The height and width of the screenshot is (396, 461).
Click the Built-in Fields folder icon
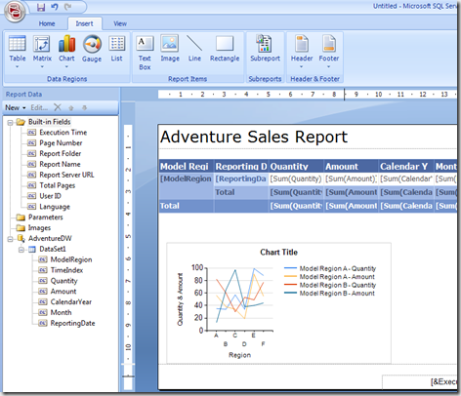[x=21, y=122]
